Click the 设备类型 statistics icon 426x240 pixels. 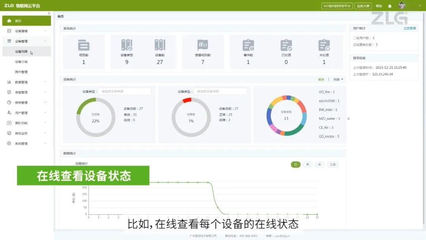pyautogui.click(x=127, y=45)
